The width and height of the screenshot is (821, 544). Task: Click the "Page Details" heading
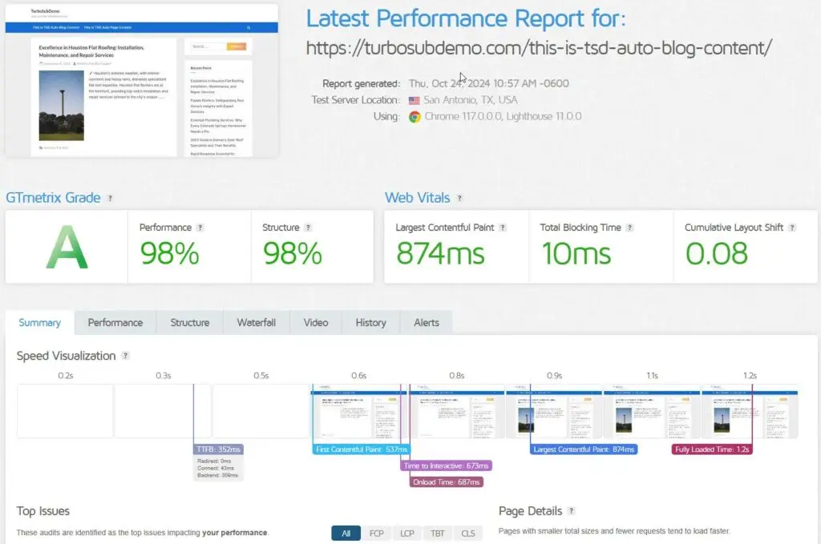click(x=531, y=511)
